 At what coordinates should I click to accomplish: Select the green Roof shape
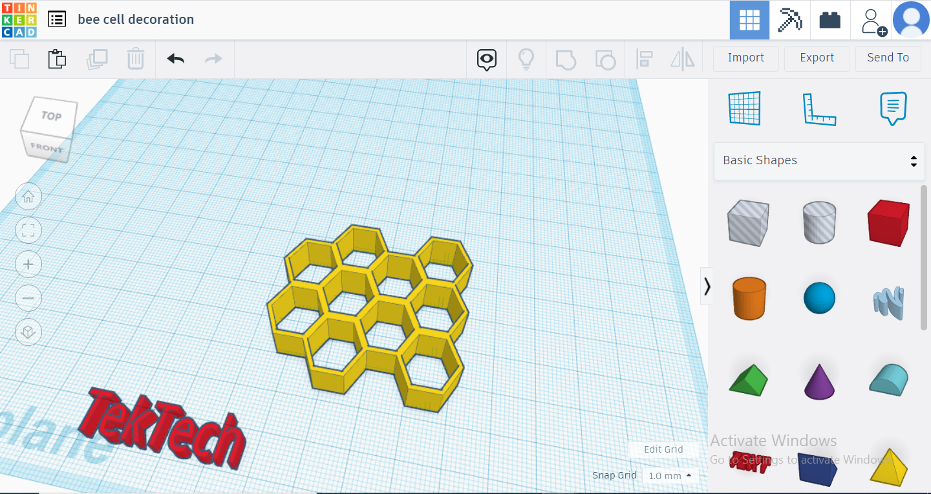click(x=748, y=380)
